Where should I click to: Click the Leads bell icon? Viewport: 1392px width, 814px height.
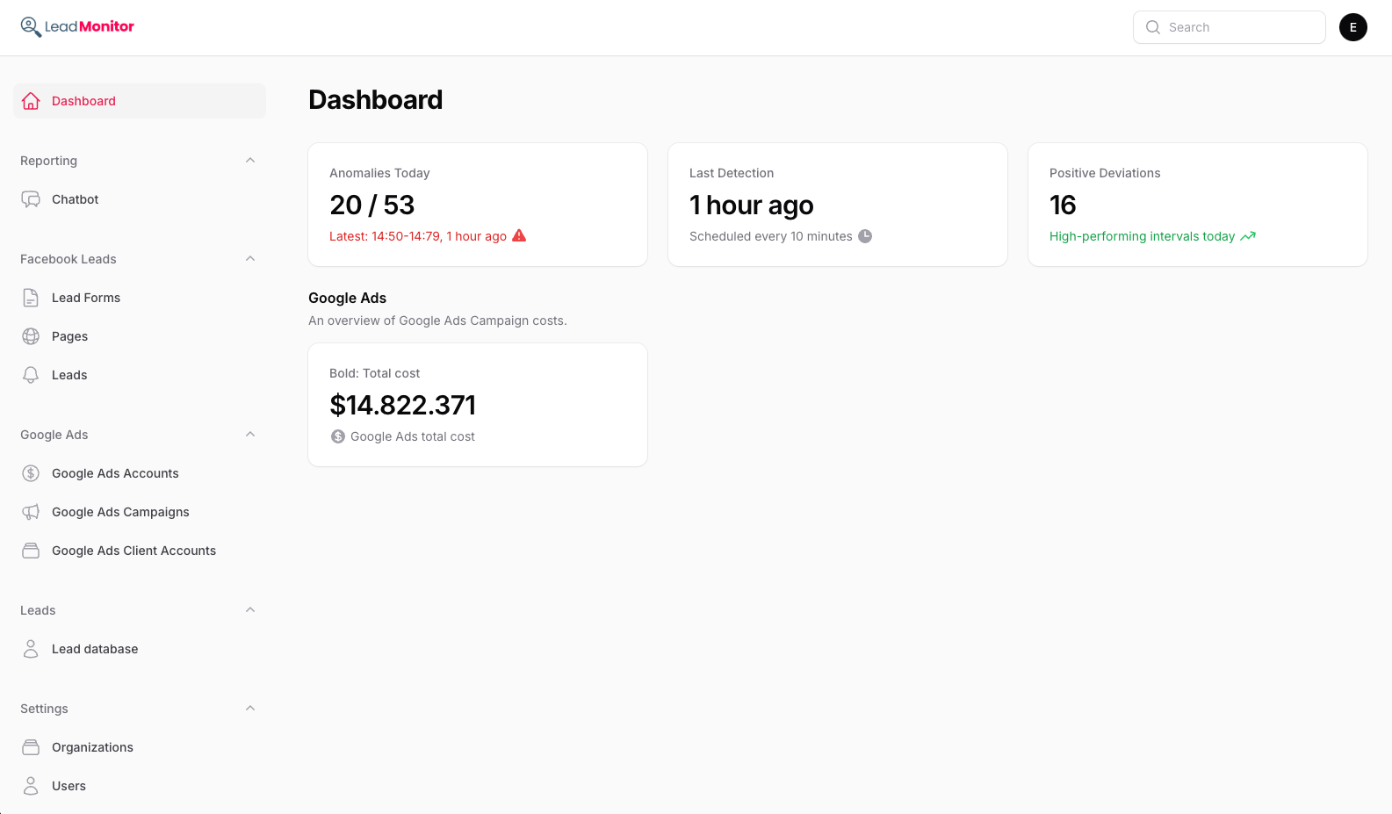(x=31, y=375)
